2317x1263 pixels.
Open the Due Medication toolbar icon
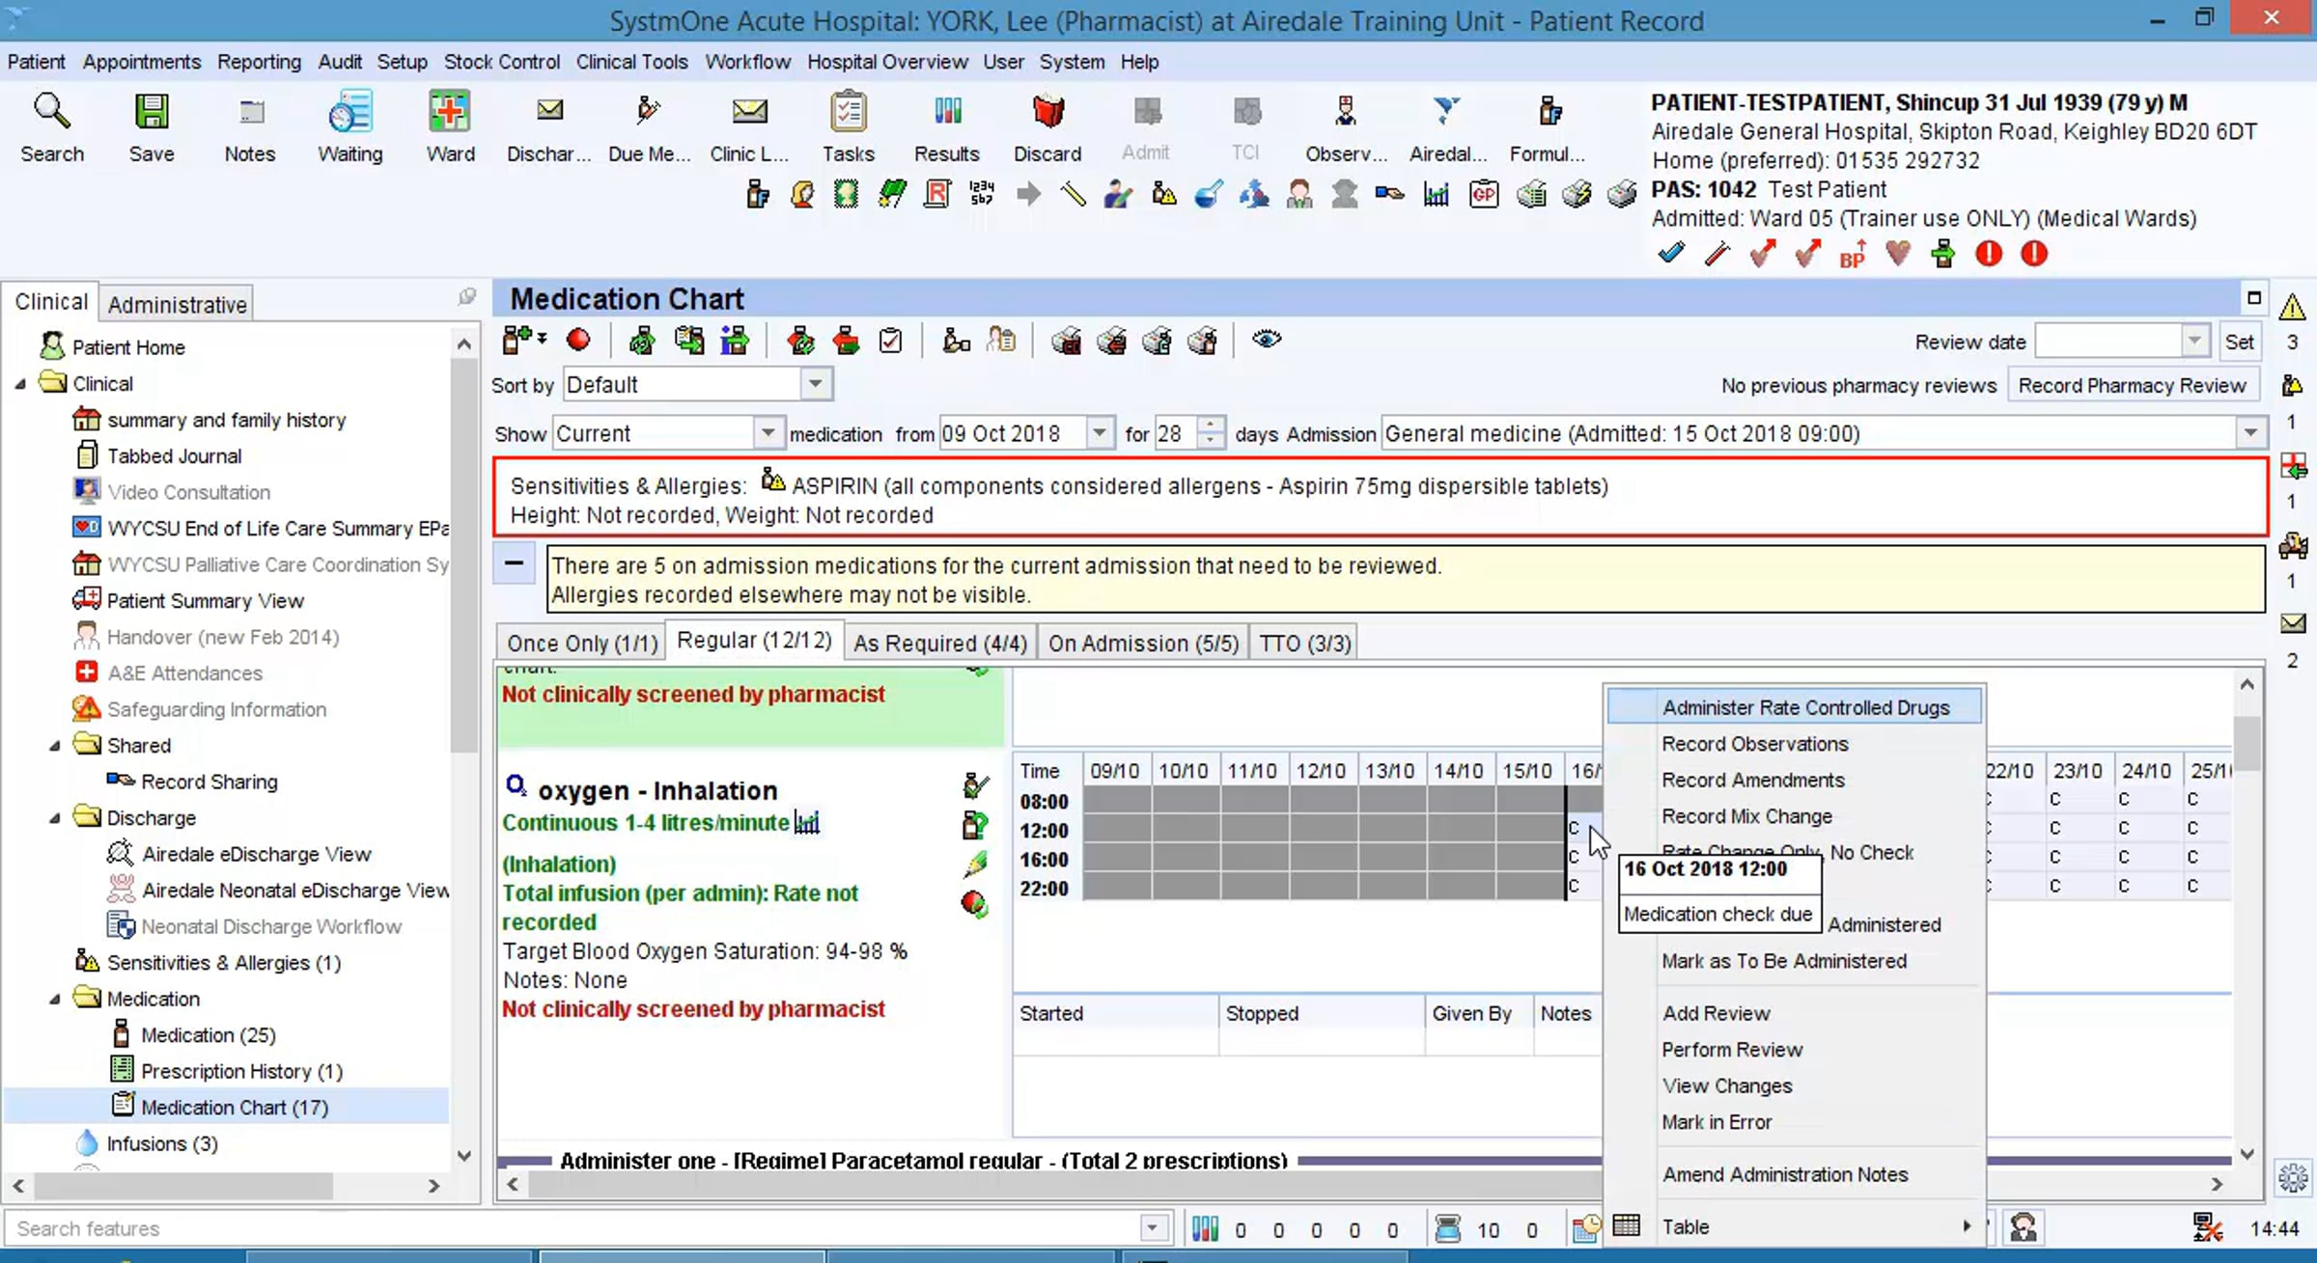(x=649, y=127)
